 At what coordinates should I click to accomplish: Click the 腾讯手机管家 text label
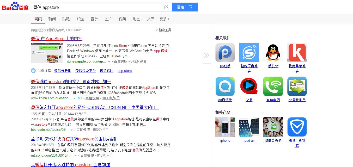pos(297,143)
